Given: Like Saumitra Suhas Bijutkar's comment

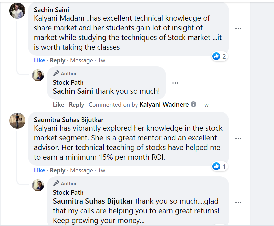Looking at the screenshot, I should point(39,170).
